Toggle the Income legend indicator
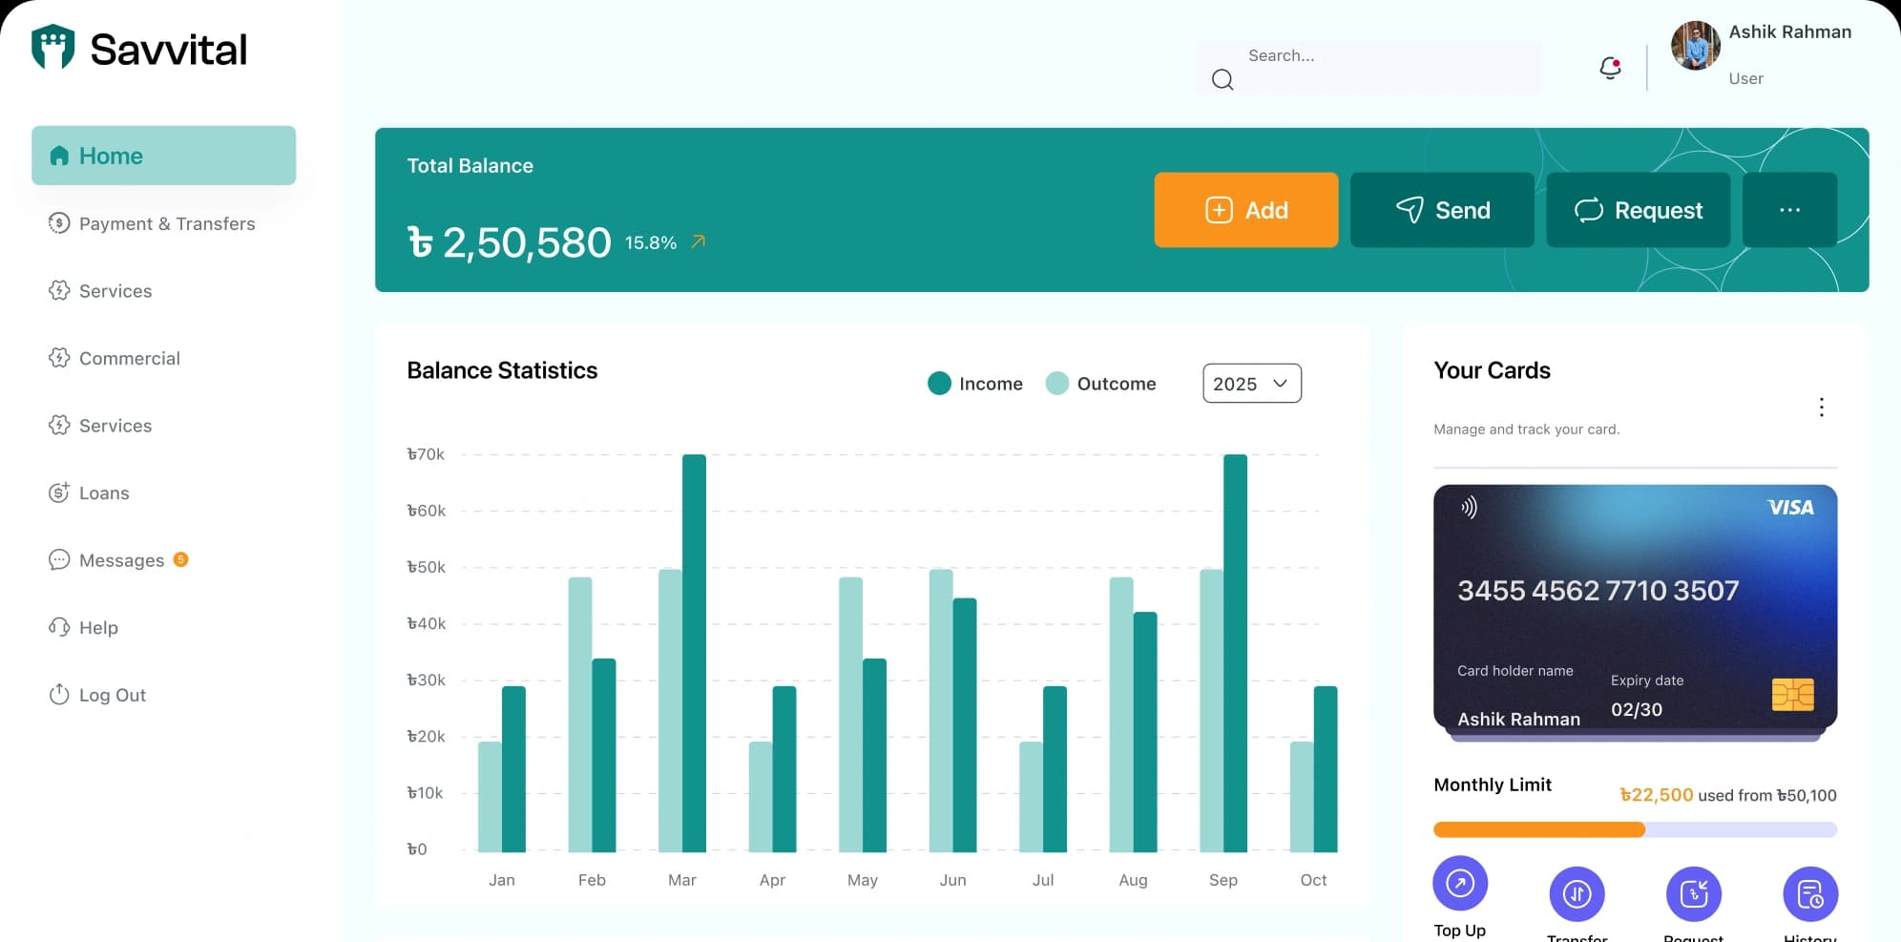 pyautogui.click(x=940, y=384)
